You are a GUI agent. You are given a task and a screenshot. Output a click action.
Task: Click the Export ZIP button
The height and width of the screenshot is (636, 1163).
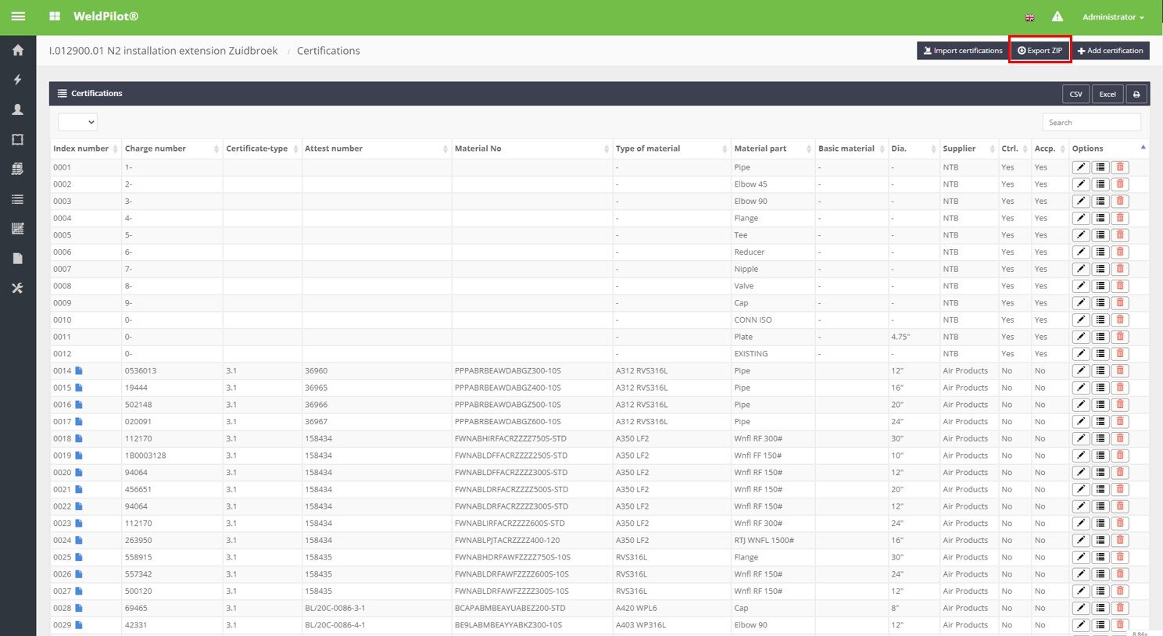click(x=1040, y=51)
